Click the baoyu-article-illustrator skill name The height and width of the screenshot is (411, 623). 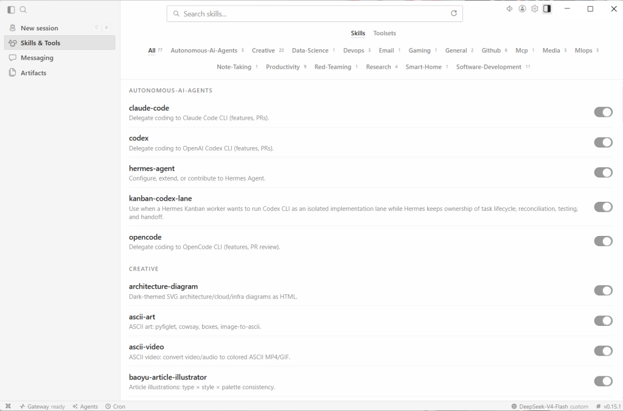point(168,377)
